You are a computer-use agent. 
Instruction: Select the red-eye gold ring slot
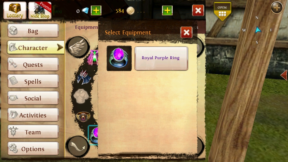pos(83,116)
